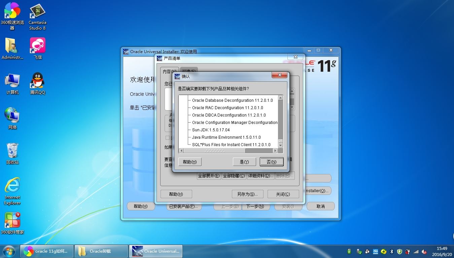The image size is (454, 258).
Task: Click the network signal tray icon
Action: 416,251
